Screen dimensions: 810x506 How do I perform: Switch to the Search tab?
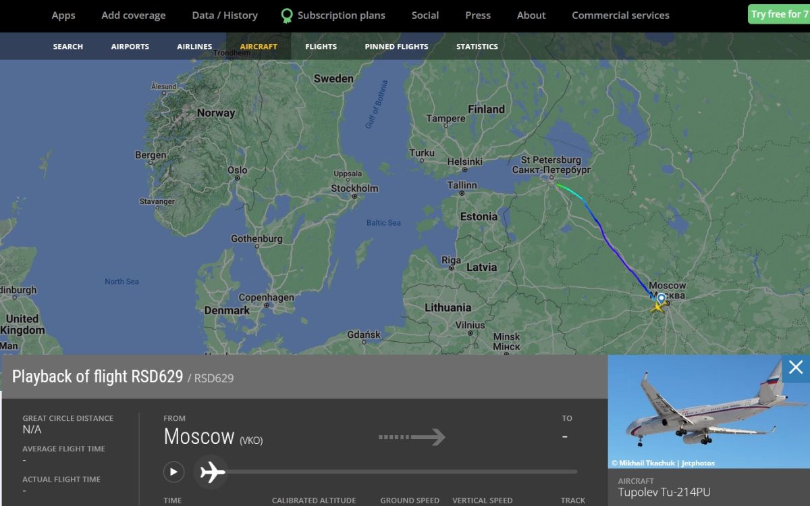click(68, 47)
